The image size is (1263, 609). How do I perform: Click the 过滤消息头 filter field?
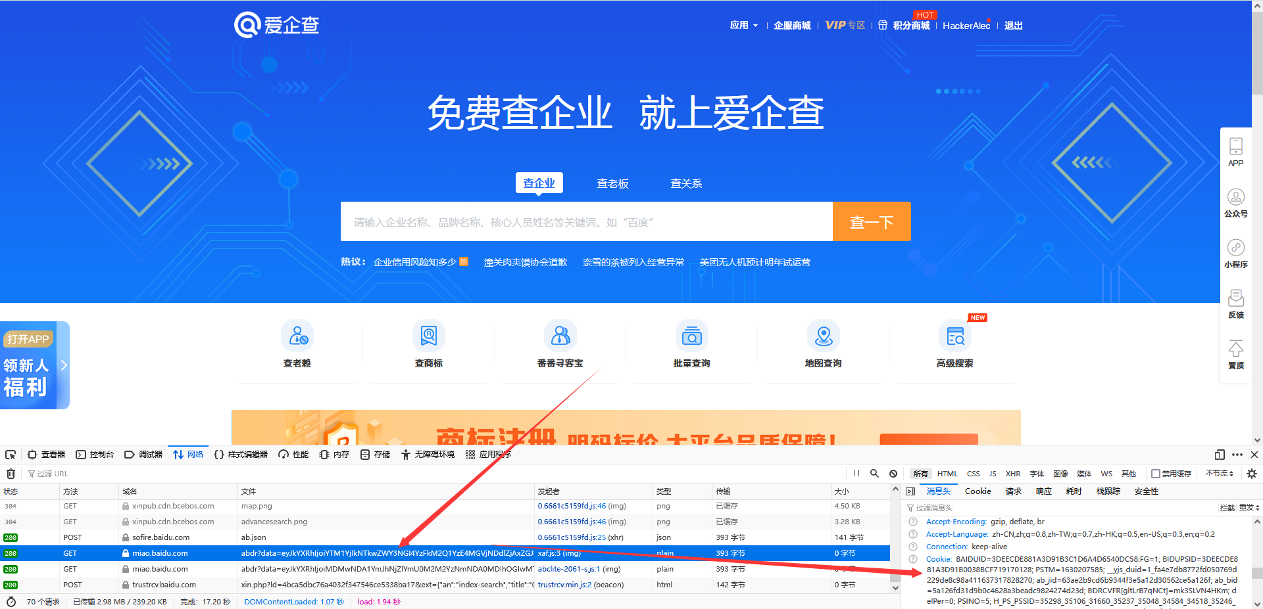[x=1060, y=508]
